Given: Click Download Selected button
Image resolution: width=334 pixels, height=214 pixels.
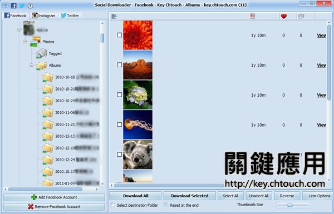Looking at the screenshot, I should click(x=190, y=196).
